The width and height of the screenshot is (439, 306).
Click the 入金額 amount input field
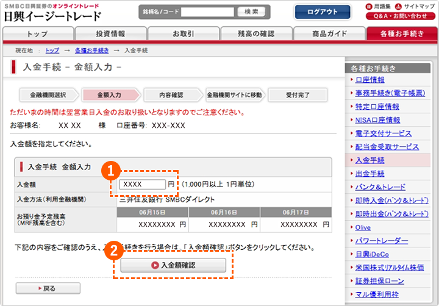point(142,184)
